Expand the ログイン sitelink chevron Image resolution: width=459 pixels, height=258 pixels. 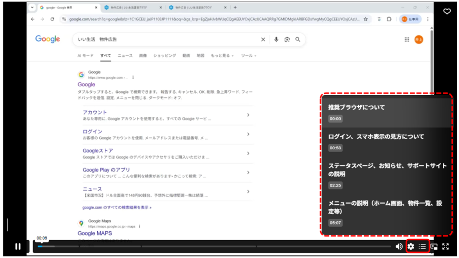click(248, 134)
